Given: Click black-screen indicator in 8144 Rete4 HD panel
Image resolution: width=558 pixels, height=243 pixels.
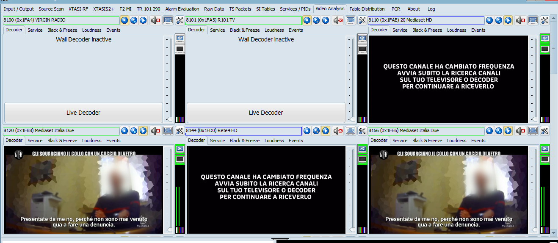Looking at the screenshot, I should click(x=362, y=160).
